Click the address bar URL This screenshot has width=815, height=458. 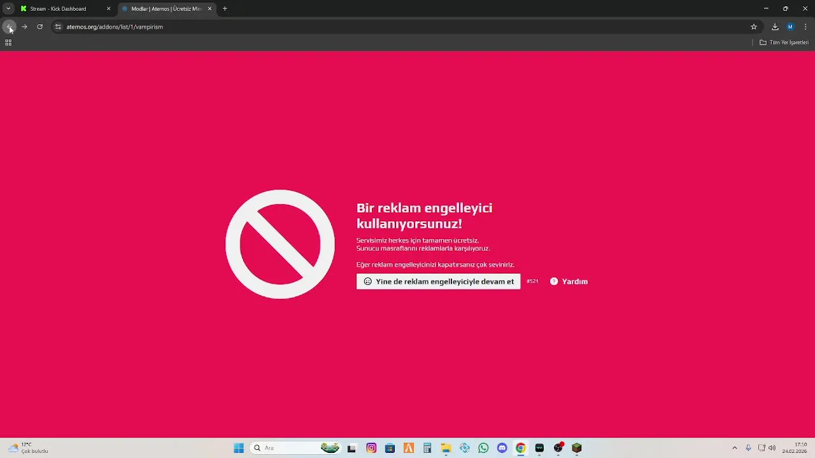coord(115,27)
